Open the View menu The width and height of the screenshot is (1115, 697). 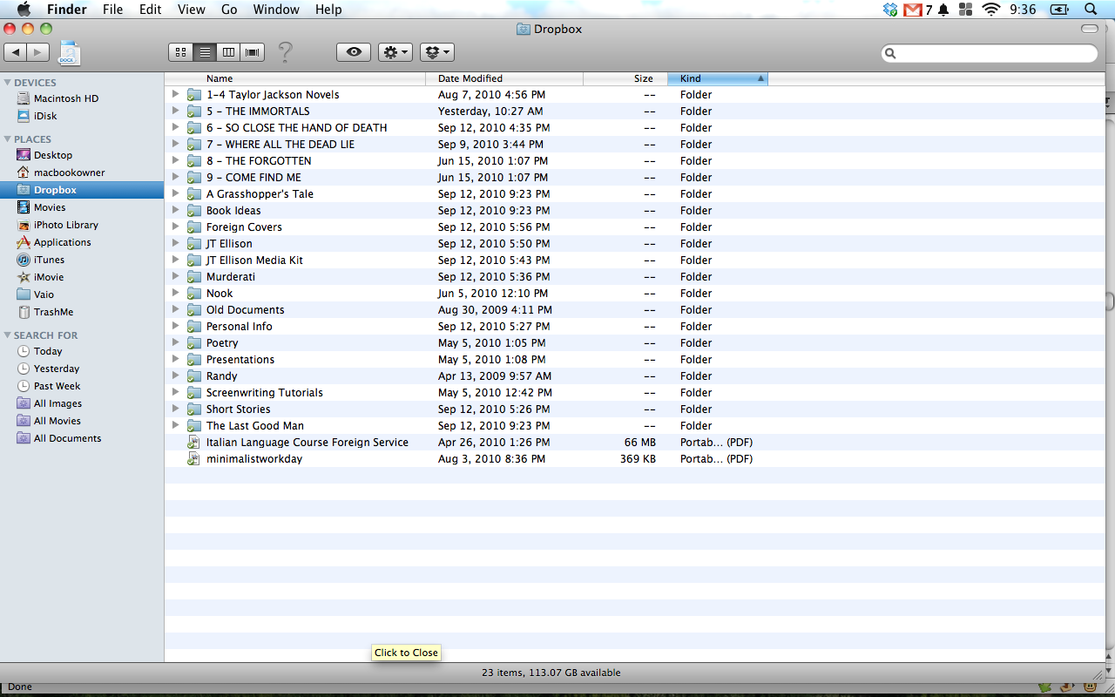coord(191,10)
